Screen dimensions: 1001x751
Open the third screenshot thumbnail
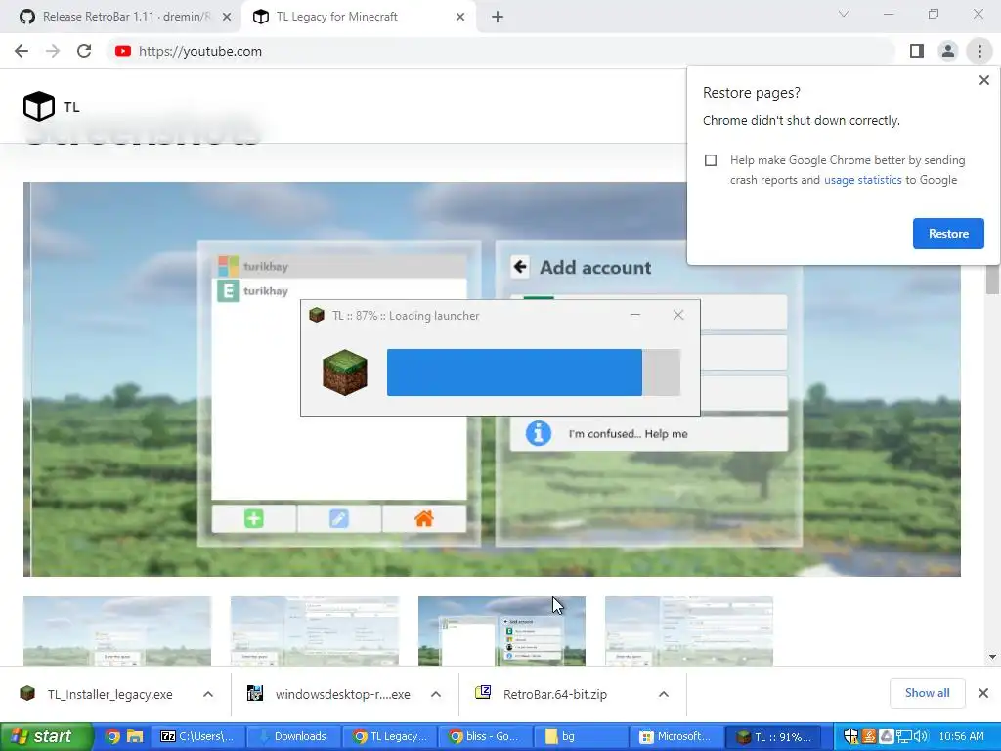click(x=501, y=631)
